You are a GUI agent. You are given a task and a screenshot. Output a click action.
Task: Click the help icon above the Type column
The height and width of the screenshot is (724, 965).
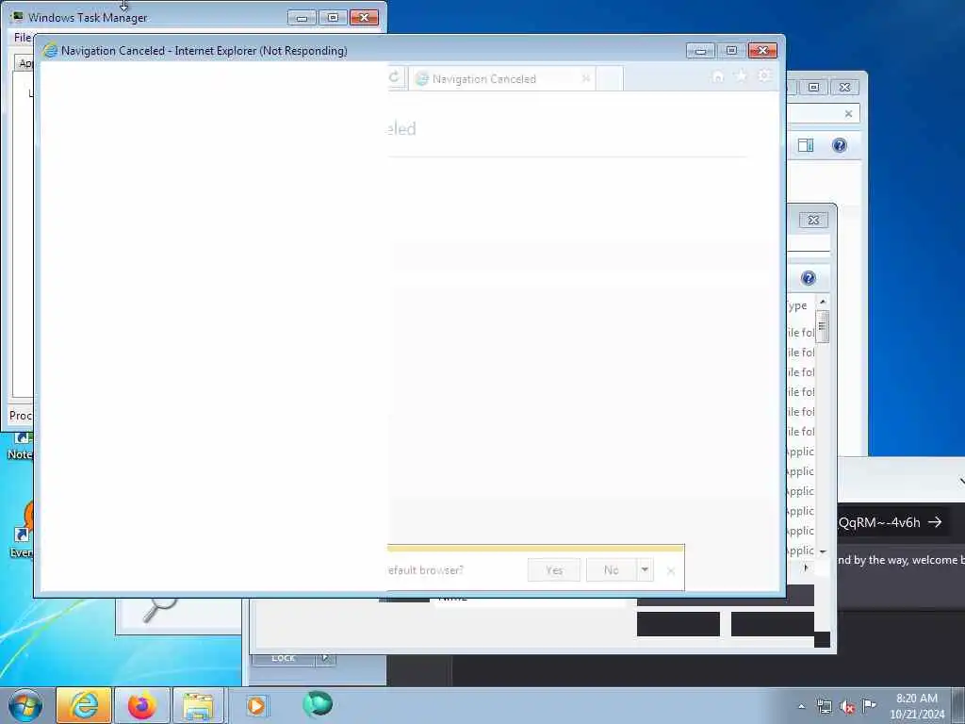[808, 278]
